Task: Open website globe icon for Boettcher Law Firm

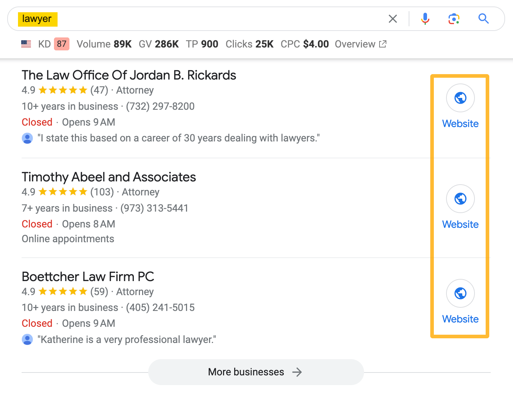Action: click(x=460, y=293)
